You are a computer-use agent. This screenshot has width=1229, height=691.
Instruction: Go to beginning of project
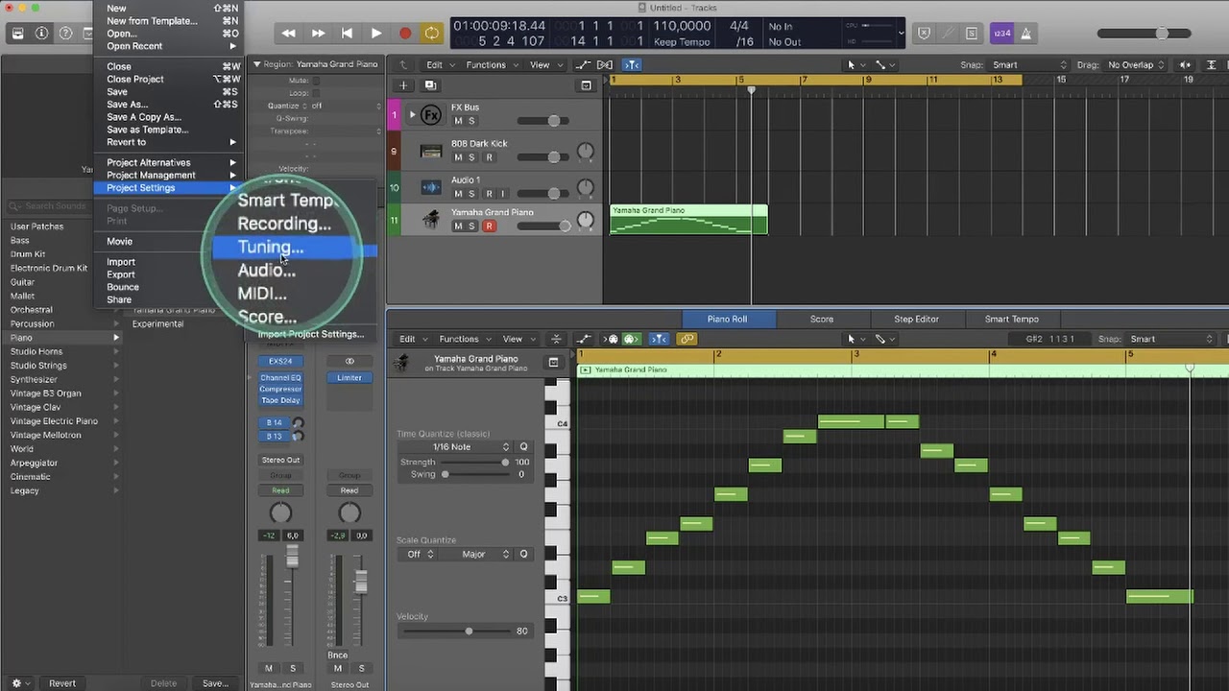pos(347,33)
